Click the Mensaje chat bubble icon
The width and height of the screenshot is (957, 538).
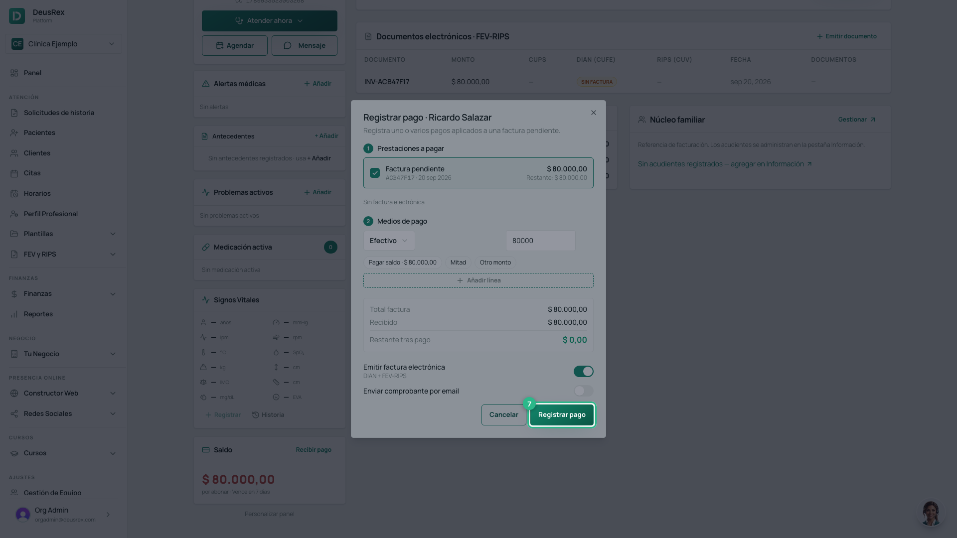[x=288, y=45]
